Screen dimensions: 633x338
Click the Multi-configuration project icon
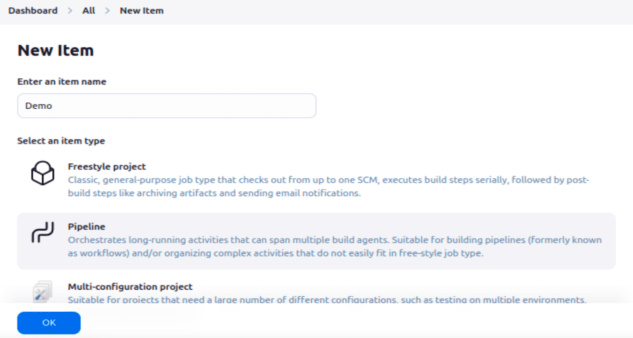coord(42,292)
